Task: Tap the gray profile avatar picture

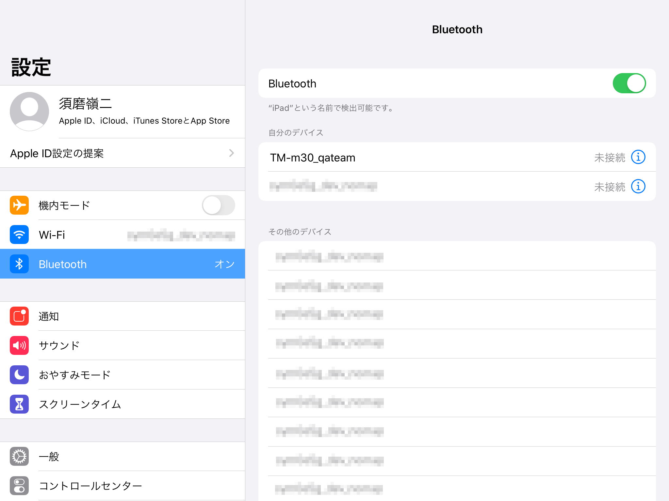Action: [29, 112]
